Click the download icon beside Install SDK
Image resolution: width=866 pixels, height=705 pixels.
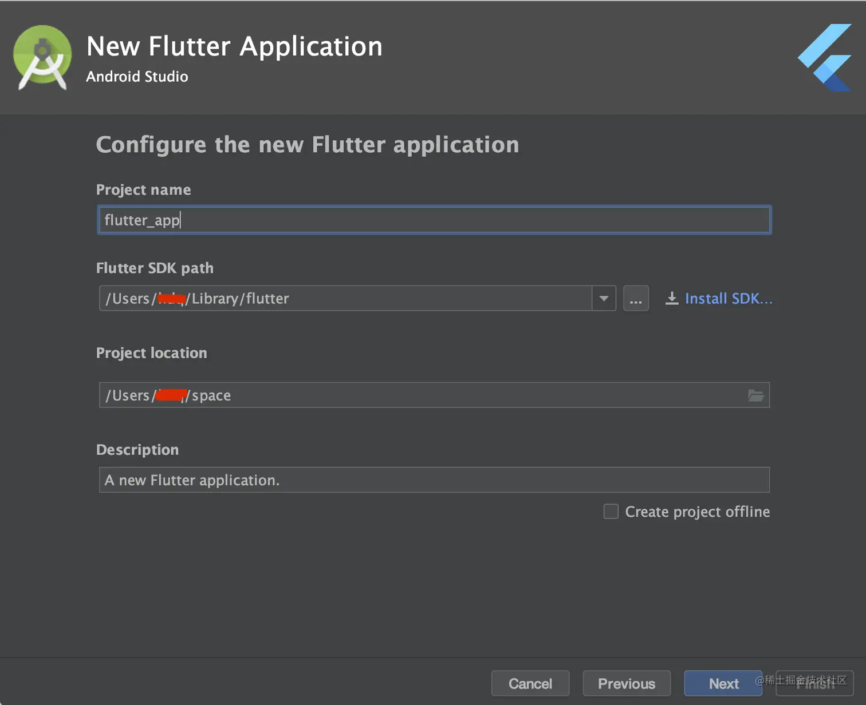pos(672,299)
